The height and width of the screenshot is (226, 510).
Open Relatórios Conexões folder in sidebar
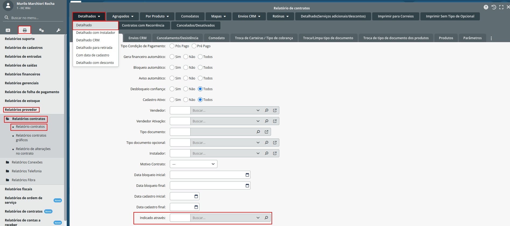[x=27, y=162]
